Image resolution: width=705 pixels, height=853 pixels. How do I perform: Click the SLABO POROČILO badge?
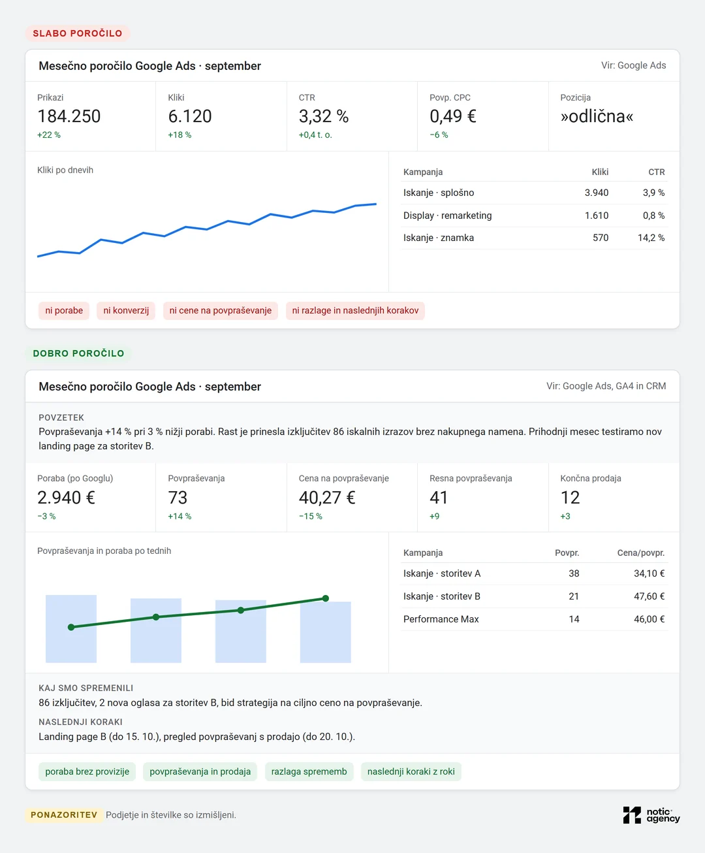[x=78, y=33]
